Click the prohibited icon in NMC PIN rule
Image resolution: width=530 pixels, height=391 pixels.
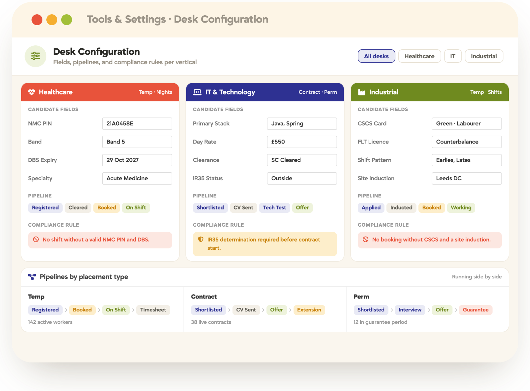[36, 240]
